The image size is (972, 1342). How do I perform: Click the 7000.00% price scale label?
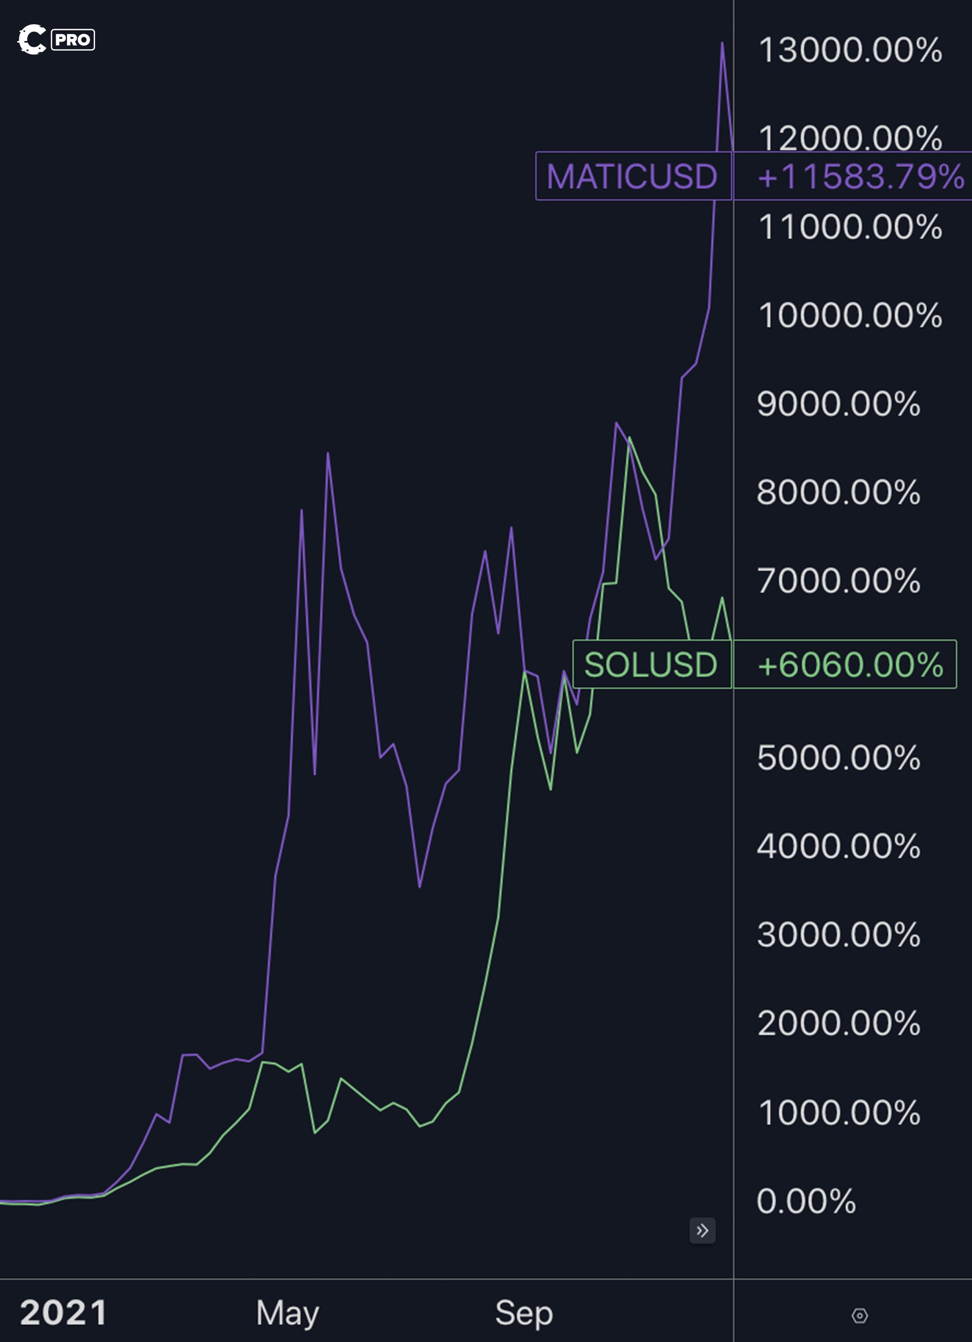tap(839, 580)
